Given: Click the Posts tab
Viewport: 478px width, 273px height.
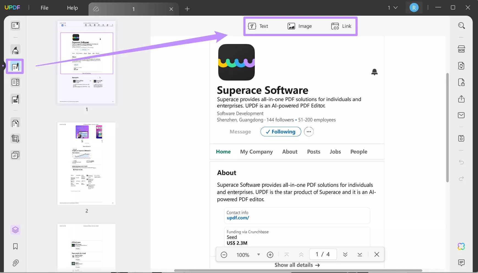Looking at the screenshot, I should [x=314, y=152].
